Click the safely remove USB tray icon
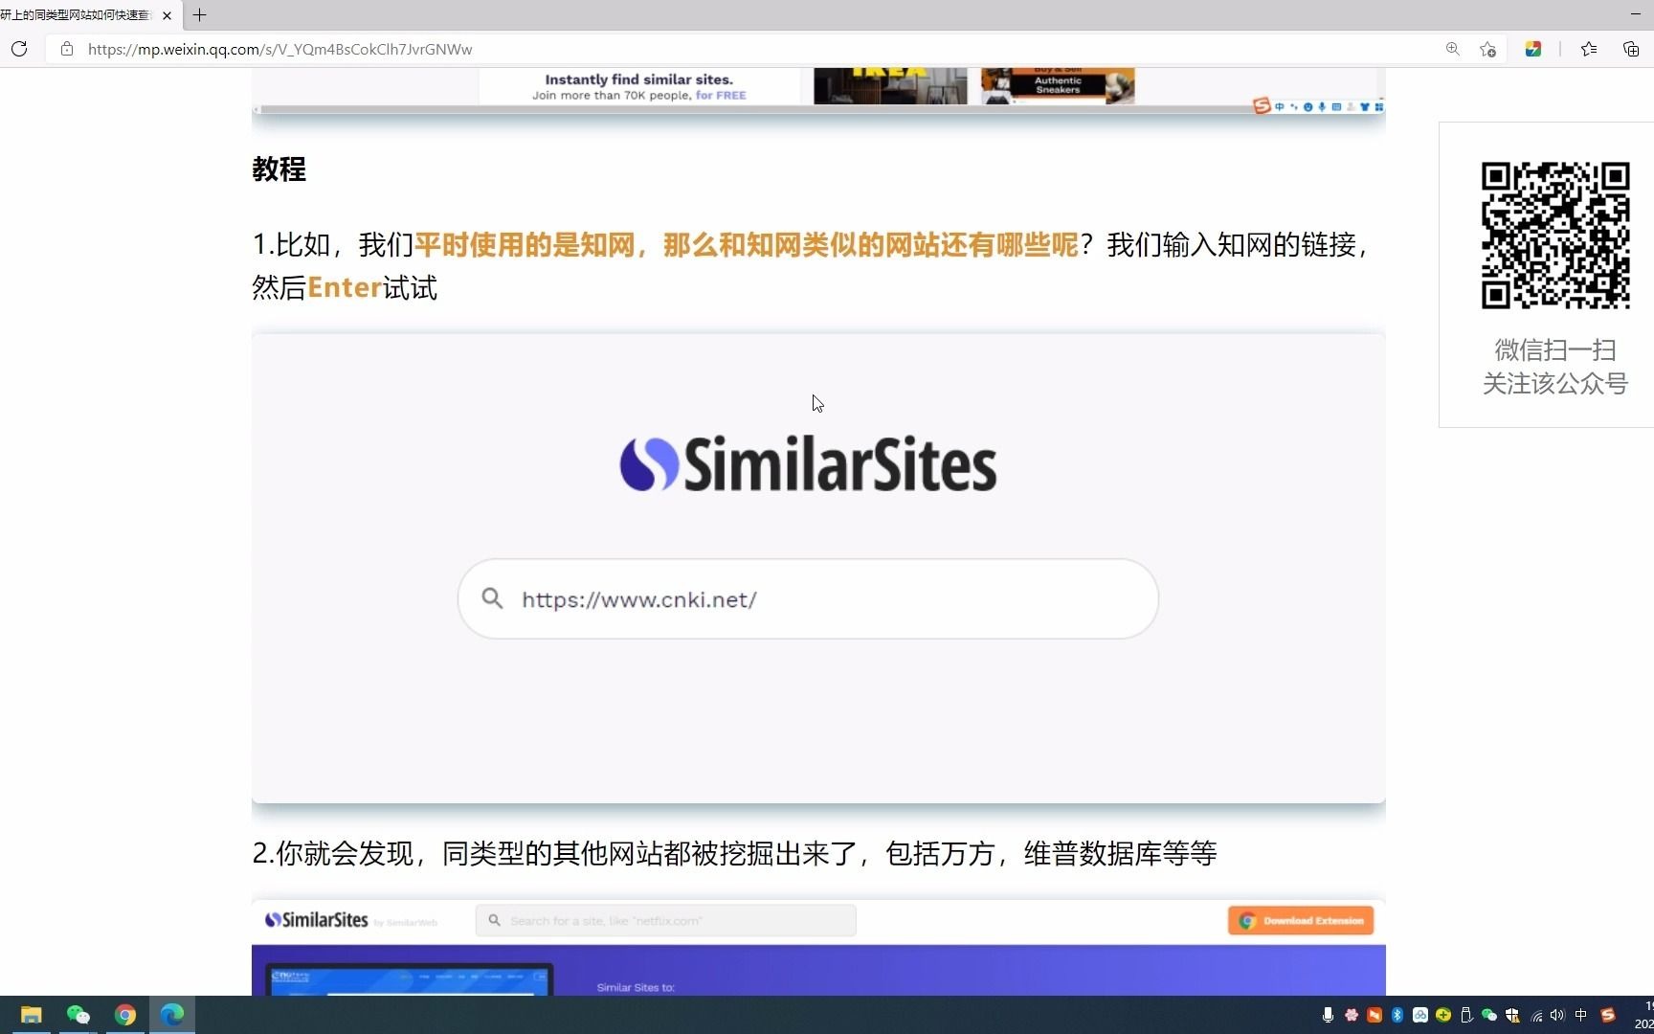The height and width of the screenshot is (1034, 1654). tap(1466, 1015)
